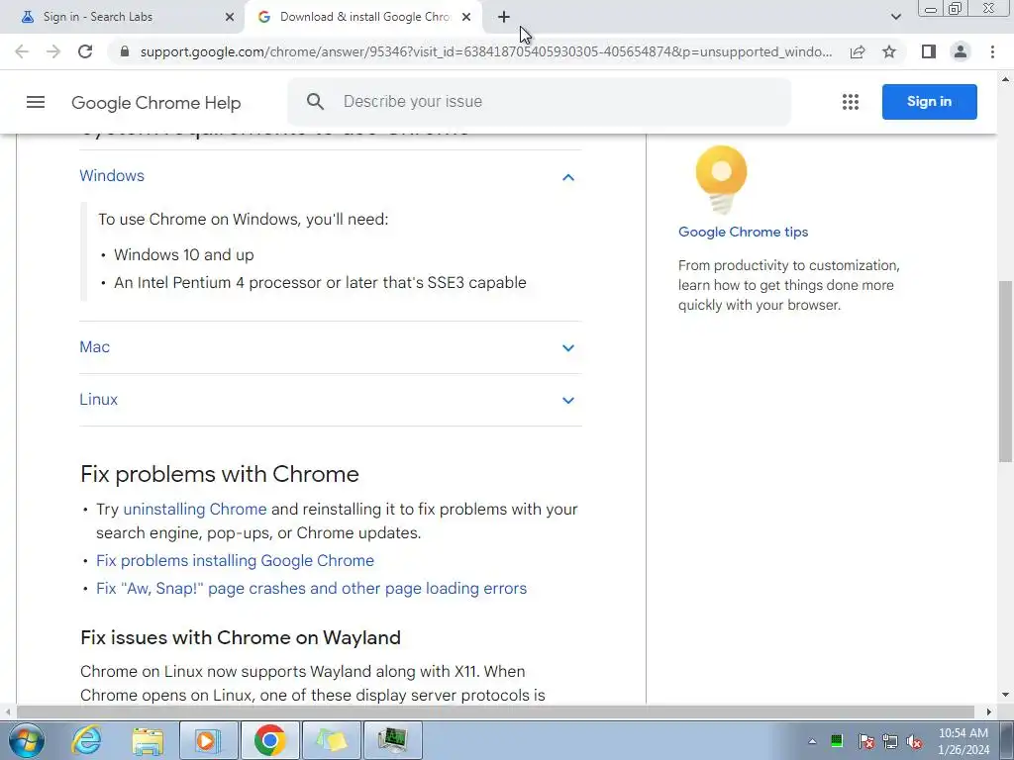The image size is (1014, 760).
Task: Click the blue Sign in button
Action: click(929, 102)
